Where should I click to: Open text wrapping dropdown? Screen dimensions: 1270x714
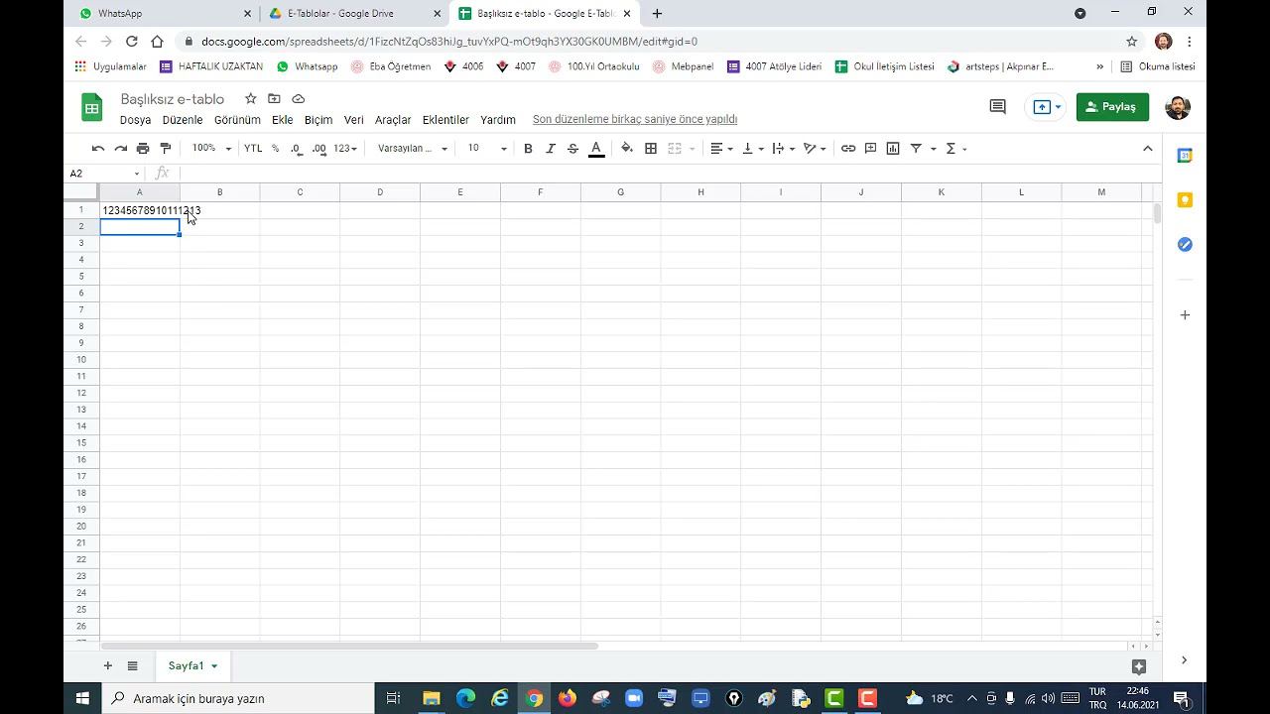(x=784, y=149)
